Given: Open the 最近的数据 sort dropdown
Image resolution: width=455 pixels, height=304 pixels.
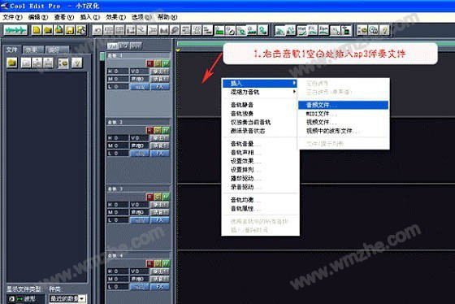Looking at the screenshot, I should click(82, 298).
